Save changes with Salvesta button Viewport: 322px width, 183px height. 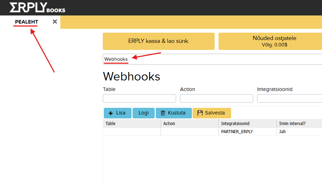click(x=212, y=113)
